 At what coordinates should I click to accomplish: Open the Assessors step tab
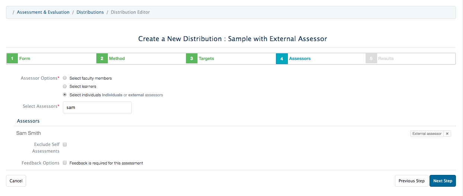point(300,59)
